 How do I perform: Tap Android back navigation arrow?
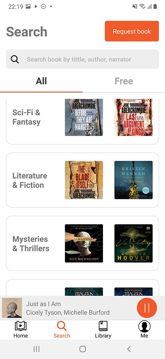[129, 349]
